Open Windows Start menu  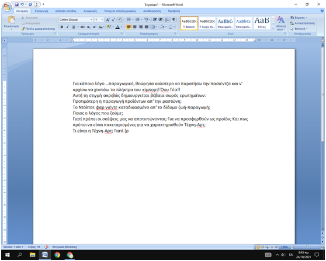[8, 255]
